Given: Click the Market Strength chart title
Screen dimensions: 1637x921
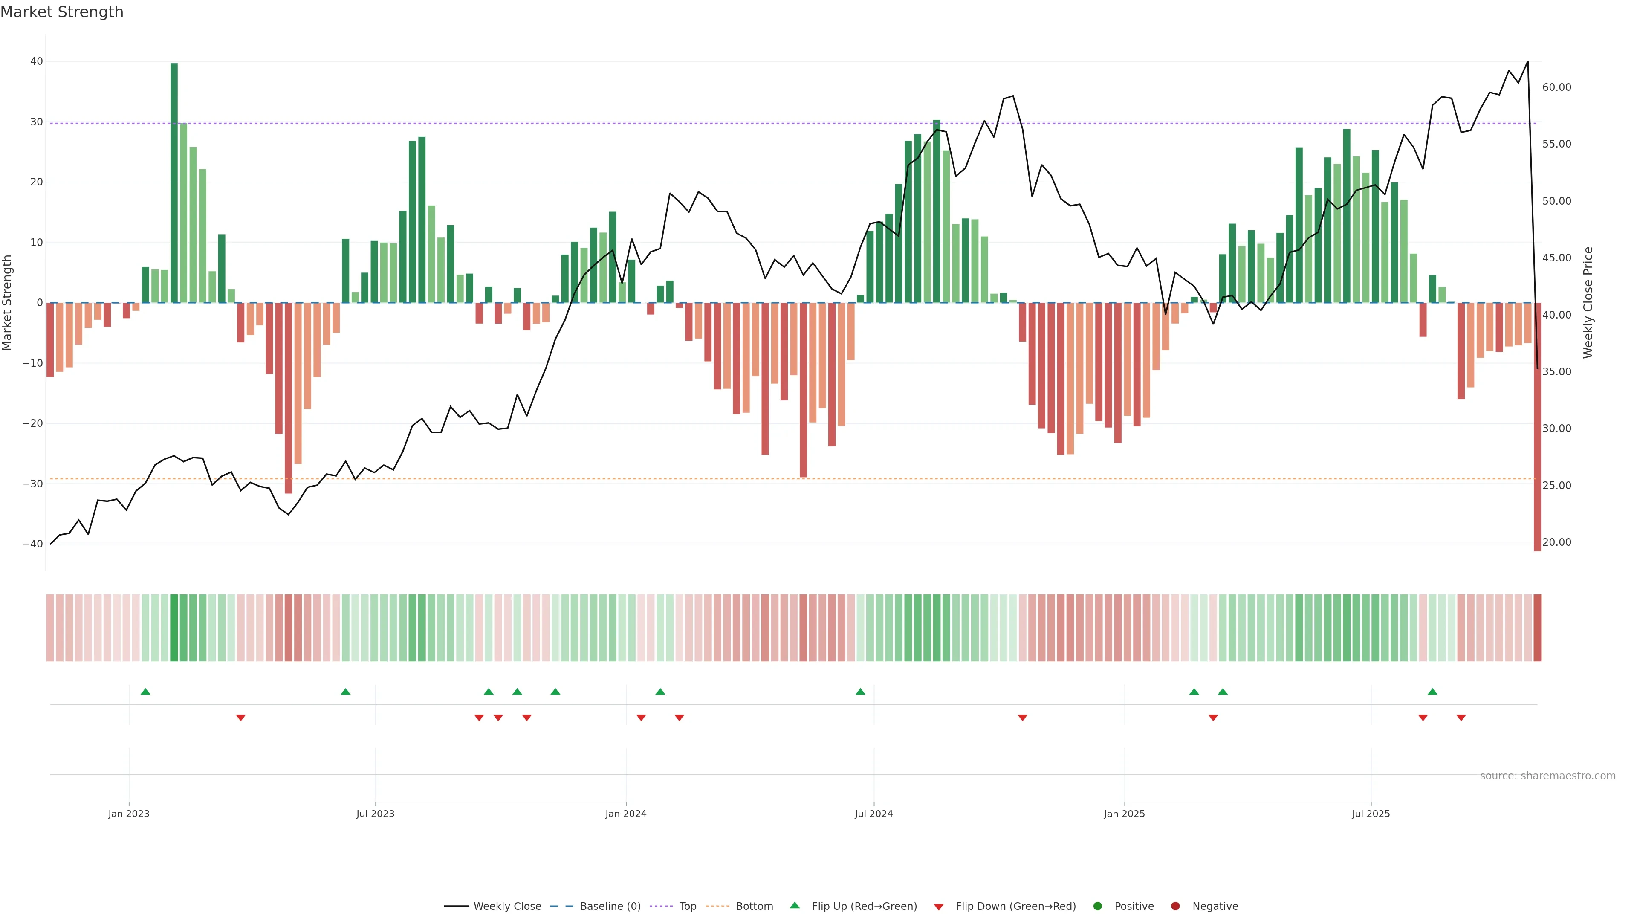Looking at the screenshot, I should pyautogui.click(x=62, y=12).
